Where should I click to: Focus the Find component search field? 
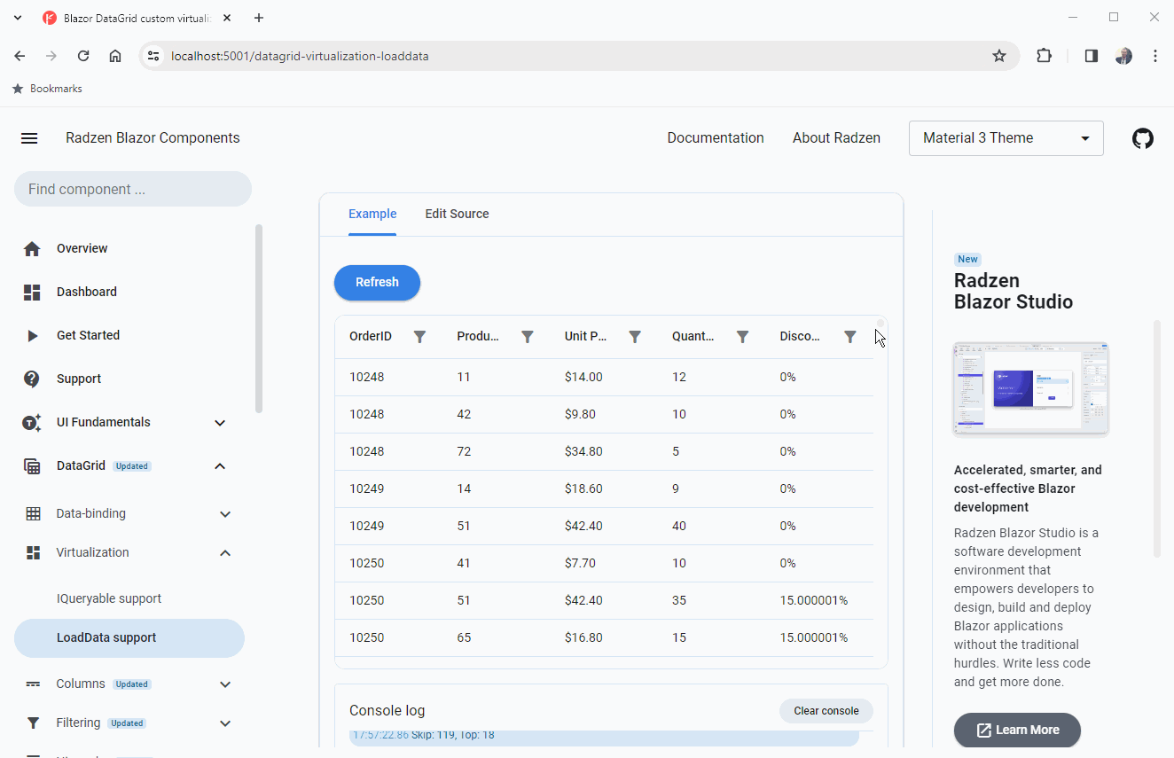click(133, 189)
